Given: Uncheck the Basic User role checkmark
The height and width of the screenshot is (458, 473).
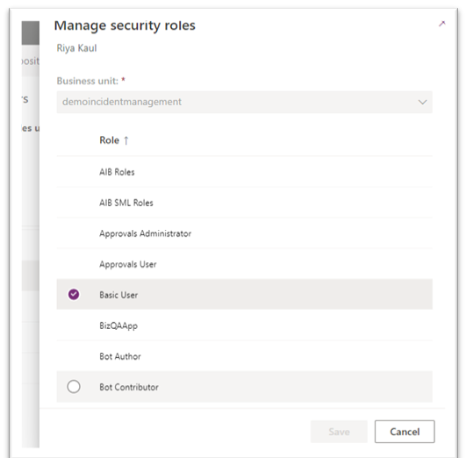Looking at the screenshot, I should [x=74, y=294].
